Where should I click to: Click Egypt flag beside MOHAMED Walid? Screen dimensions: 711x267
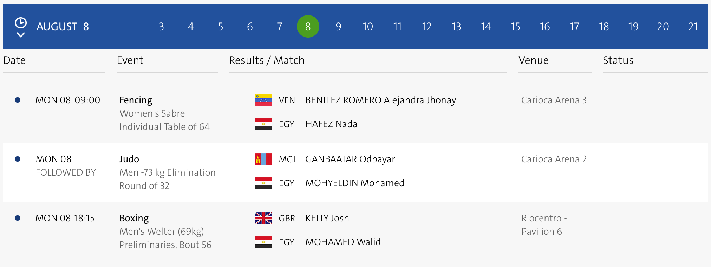pyautogui.click(x=263, y=242)
